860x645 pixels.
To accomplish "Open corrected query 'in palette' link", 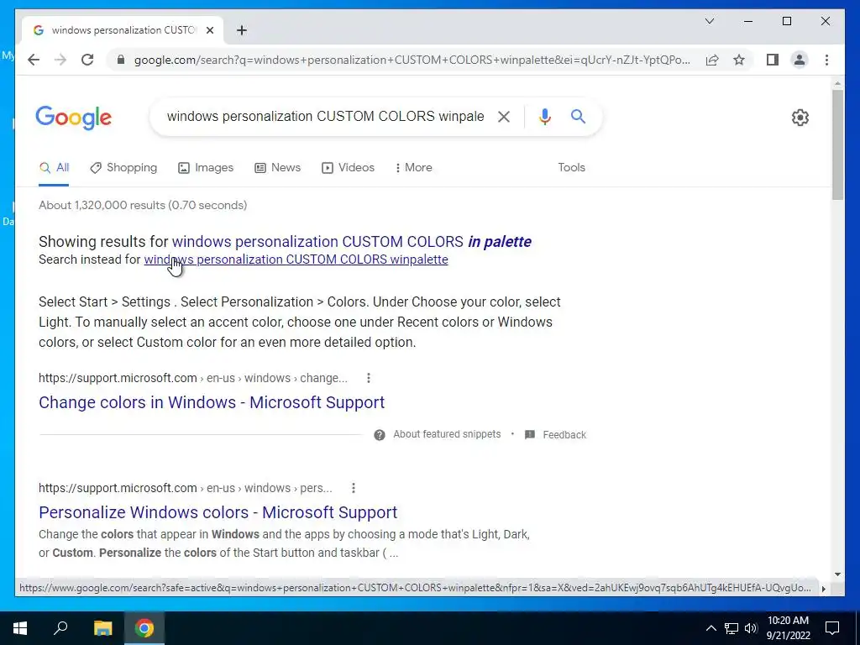I will pos(352,242).
